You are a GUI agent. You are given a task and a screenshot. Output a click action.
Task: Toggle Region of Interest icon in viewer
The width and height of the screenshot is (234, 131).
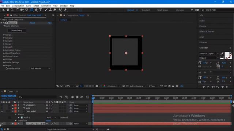click(x=123, y=86)
